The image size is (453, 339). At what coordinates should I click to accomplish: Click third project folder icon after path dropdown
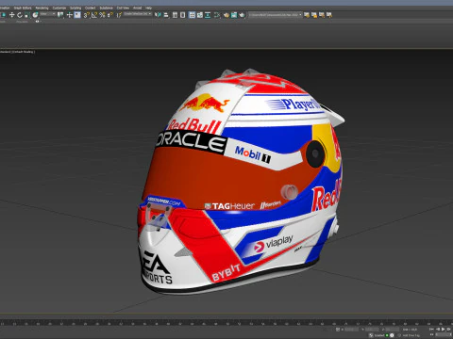[322, 15]
